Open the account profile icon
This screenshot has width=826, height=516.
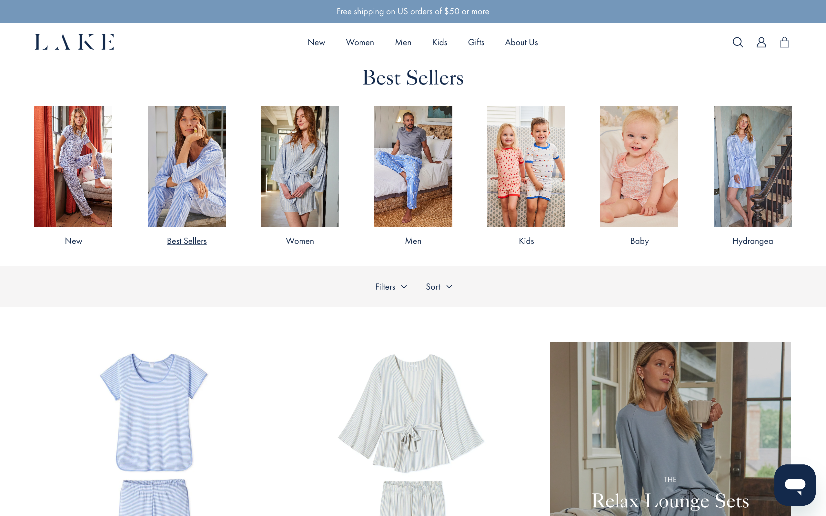pos(761,42)
